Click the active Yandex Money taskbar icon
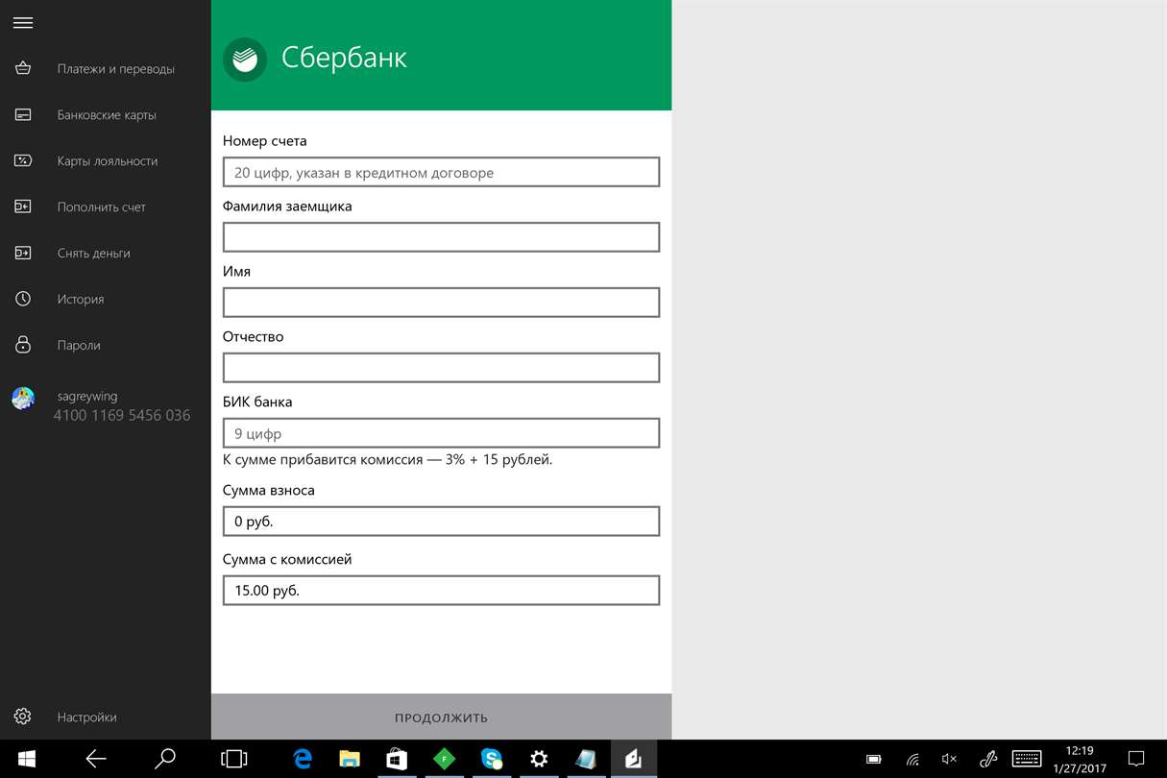This screenshot has width=1167, height=778. point(633,760)
